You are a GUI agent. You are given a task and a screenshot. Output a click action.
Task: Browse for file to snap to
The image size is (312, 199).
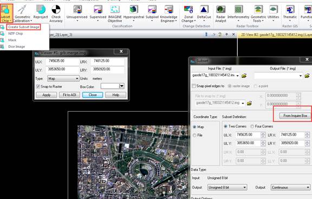click(x=249, y=103)
